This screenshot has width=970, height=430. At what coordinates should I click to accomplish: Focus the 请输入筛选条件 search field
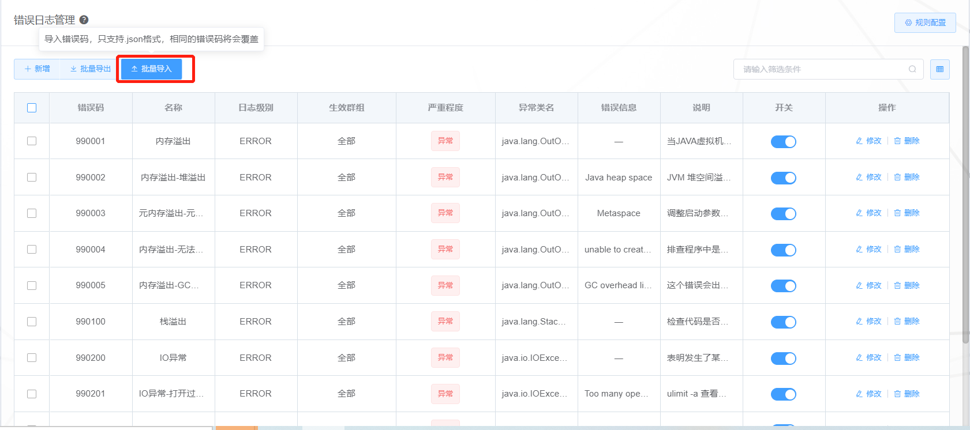click(x=828, y=69)
